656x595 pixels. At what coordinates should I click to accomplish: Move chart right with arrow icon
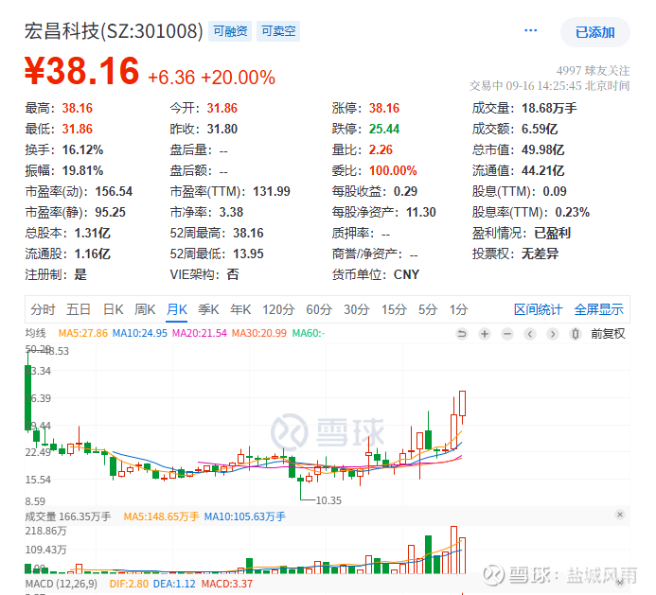tap(553, 334)
